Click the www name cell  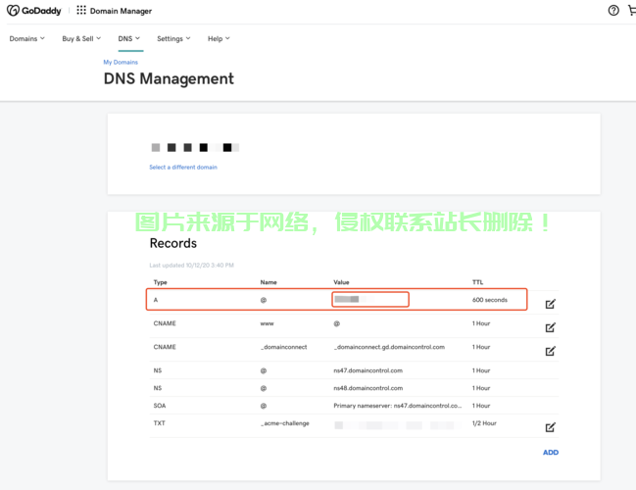267,323
